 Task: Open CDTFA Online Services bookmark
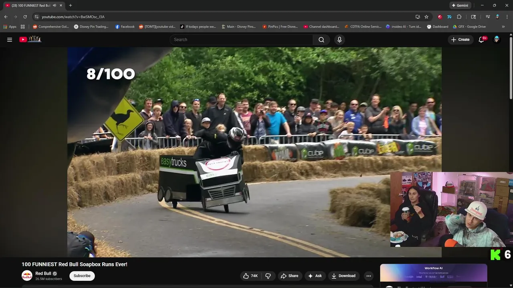(x=363, y=27)
